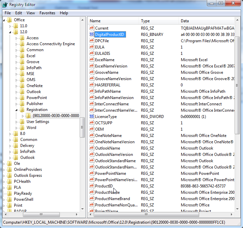Open the Edit menu

(x=18, y=13)
